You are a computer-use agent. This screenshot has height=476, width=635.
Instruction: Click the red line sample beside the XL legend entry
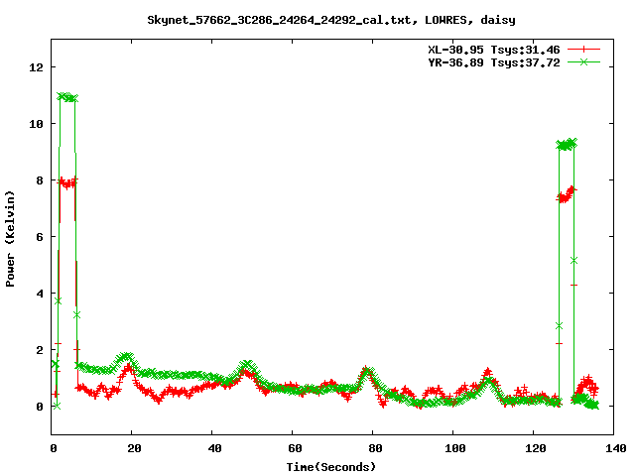point(583,50)
